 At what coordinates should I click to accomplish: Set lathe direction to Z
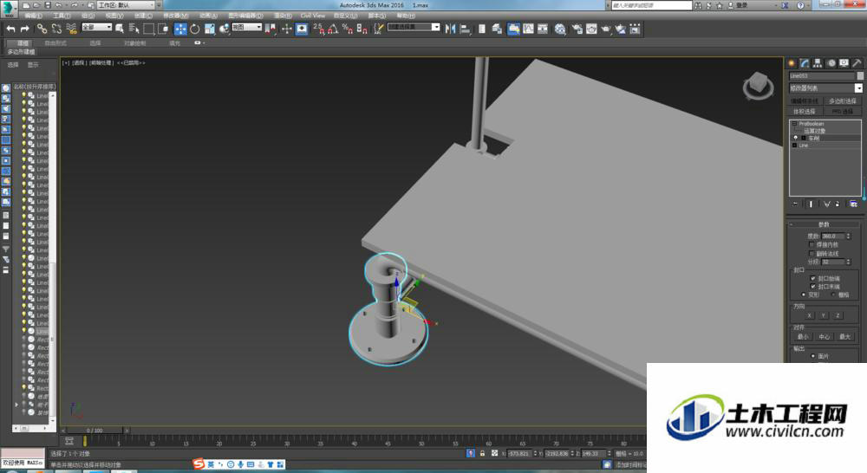[838, 315]
